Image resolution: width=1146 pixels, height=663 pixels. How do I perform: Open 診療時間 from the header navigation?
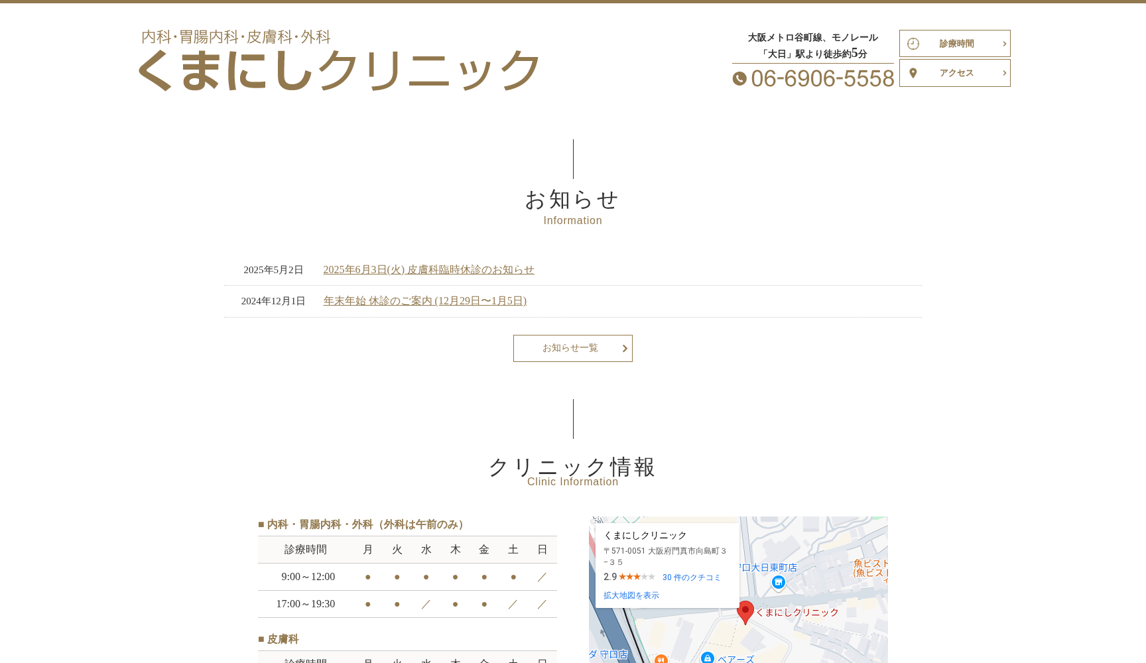(x=956, y=43)
